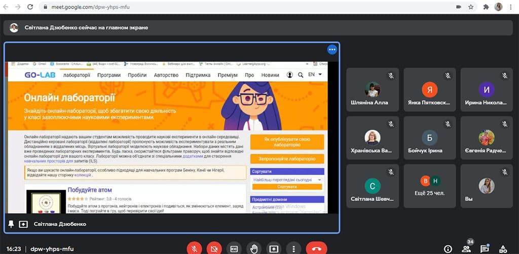The image size is (519, 254).
Task: Leave the call with red hang-up button
Action: pos(316,248)
